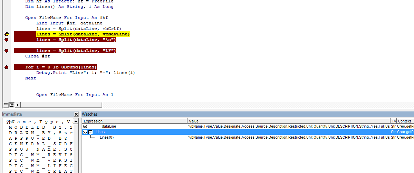The height and width of the screenshot is (173, 414).
Task: Click the yellow execution arrow in the margin
Action: pyautogui.click(x=7, y=34)
